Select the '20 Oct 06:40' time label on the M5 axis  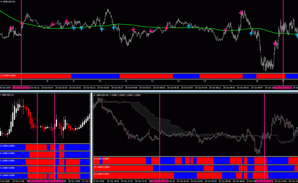(x=225, y=181)
